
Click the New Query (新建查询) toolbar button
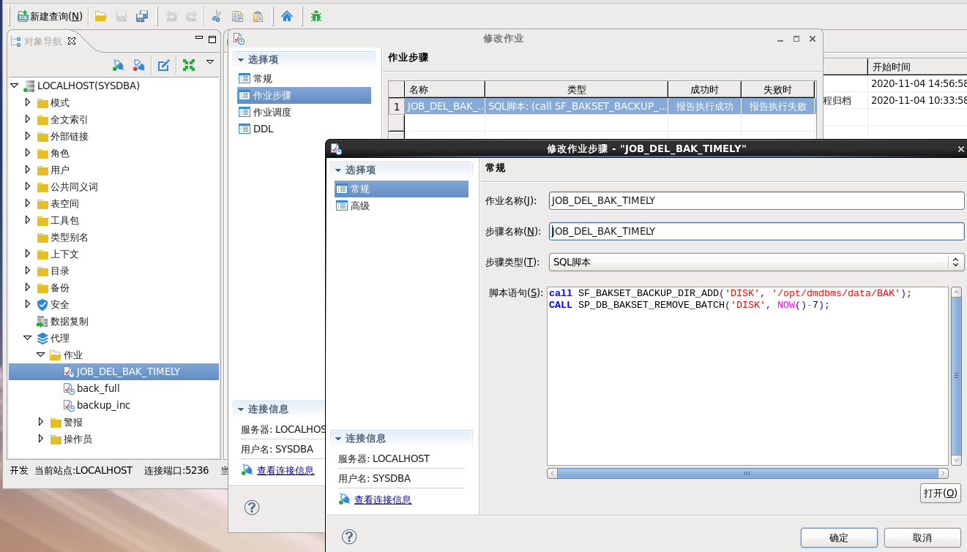pyautogui.click(x=50, y=16)
